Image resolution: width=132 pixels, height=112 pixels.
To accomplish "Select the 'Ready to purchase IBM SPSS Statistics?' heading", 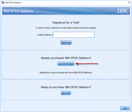I will pyautogui.click(x=66, y=87).
